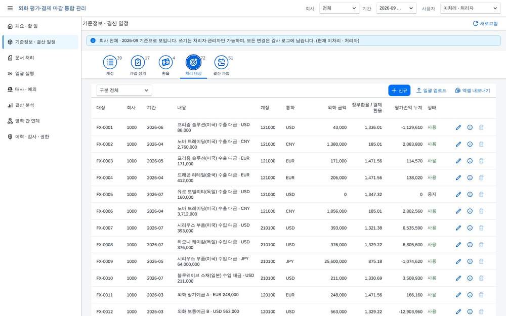The image size is (506, 316).
Task: Open 일괄 실행 in sidebar
Action: [x=40, y=73]
